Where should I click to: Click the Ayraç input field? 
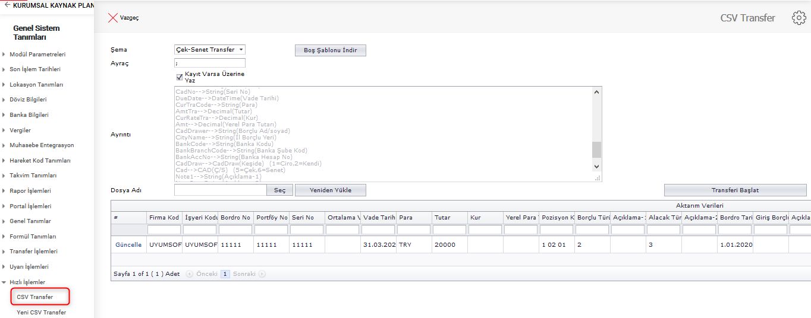point(209,63)
